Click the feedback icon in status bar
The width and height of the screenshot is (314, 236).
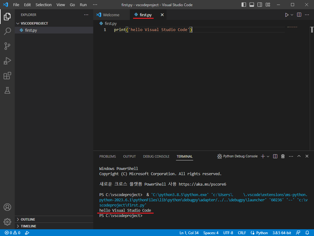pyautogui.click(x=298, y=233)
